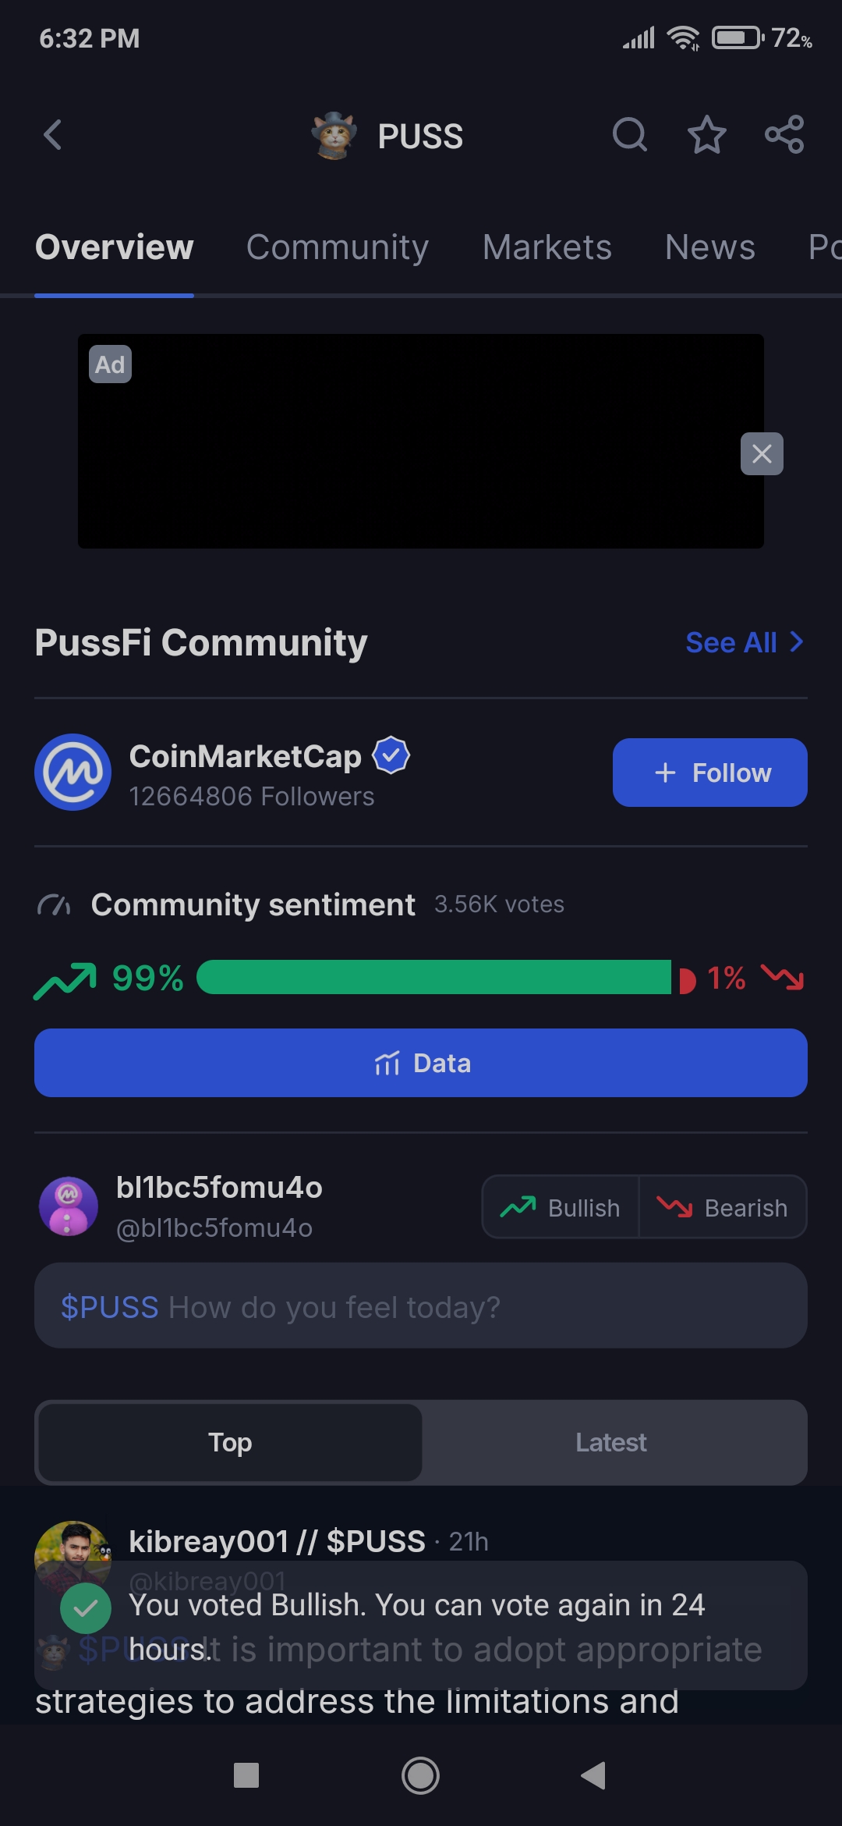Vote Bullish on PUSS

[561, 1207]
